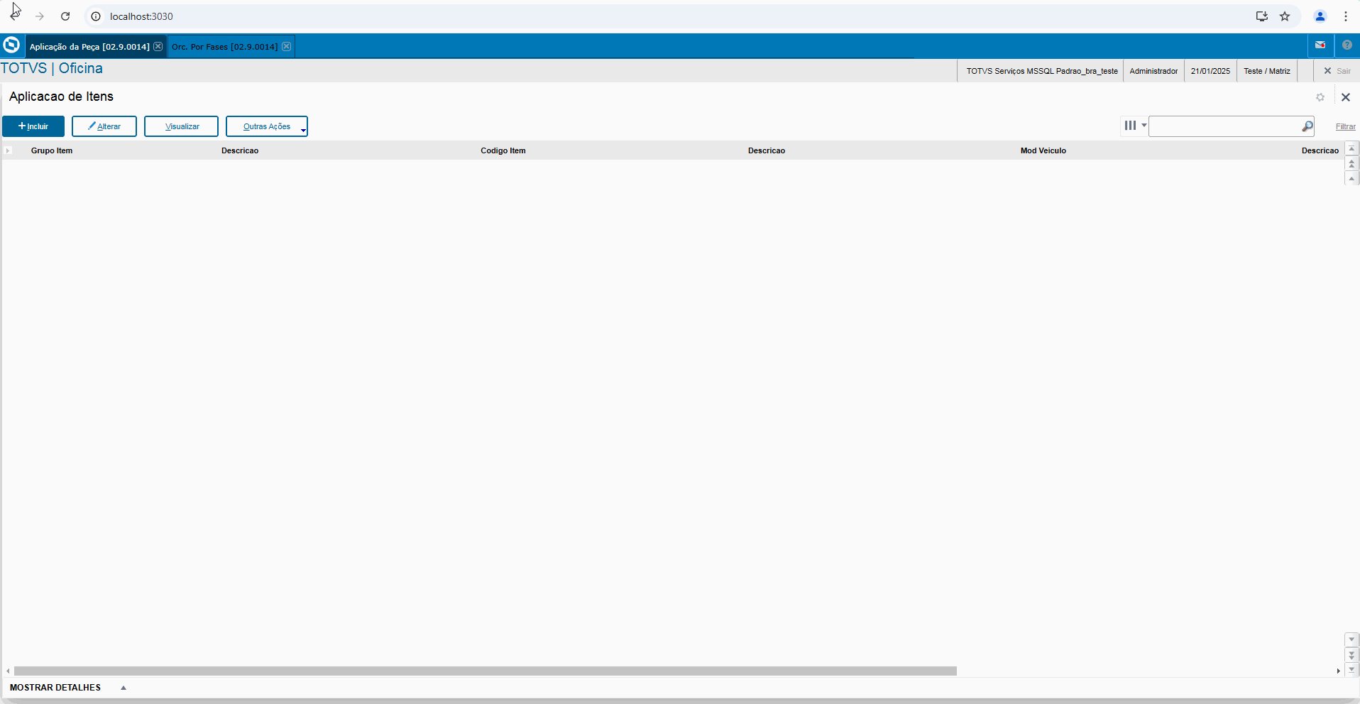
Task: Sort by Grupo Item column header
Action: point(52,150)
